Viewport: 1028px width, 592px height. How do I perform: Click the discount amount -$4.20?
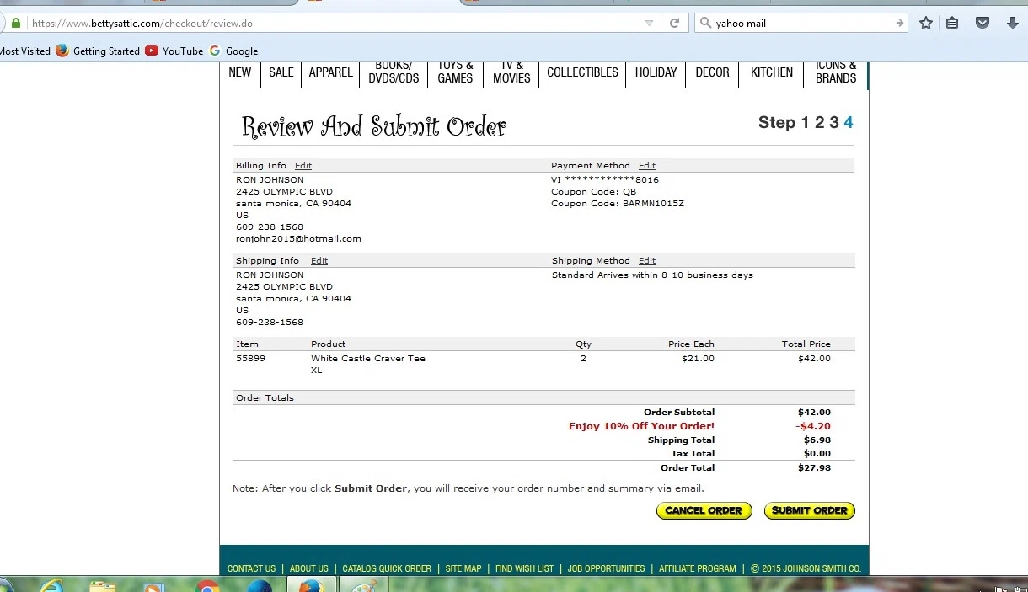pos(813,427)
